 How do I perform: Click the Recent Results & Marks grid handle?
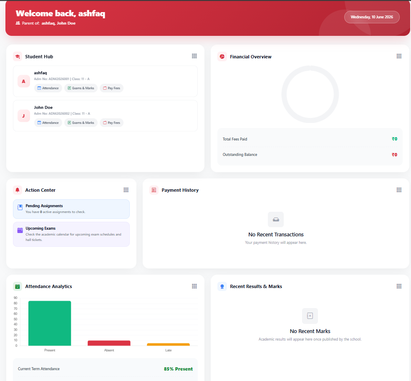399,286
